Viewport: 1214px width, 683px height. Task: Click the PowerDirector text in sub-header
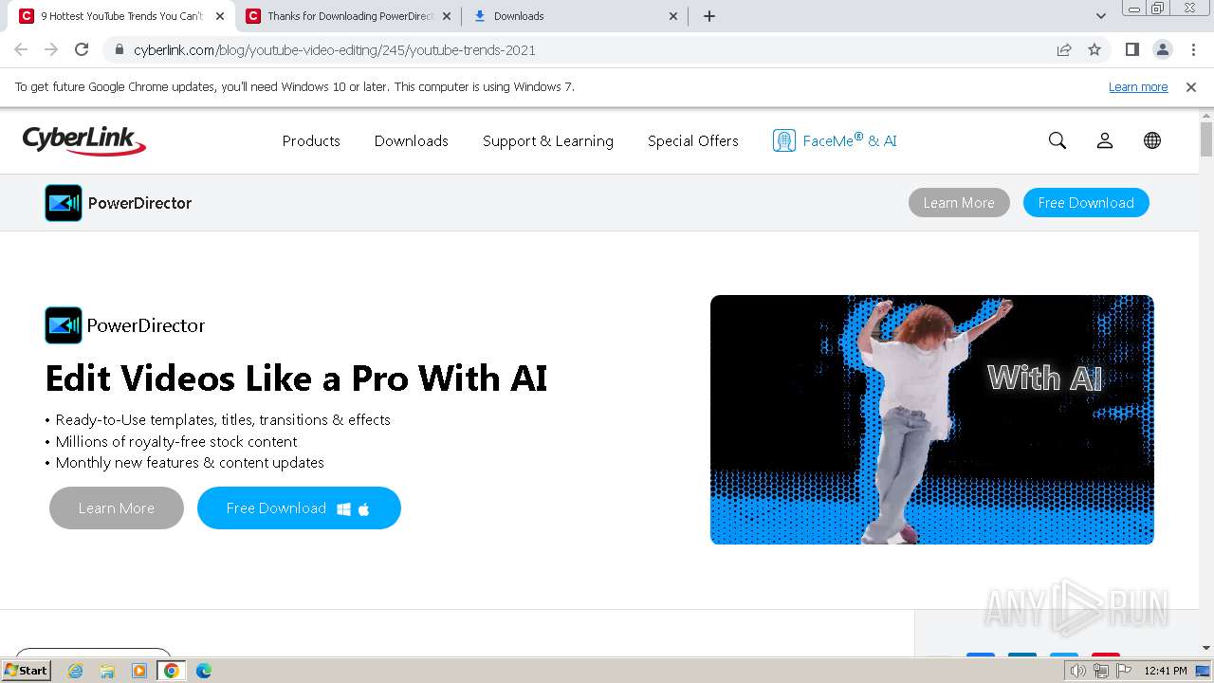pos(139,203)
